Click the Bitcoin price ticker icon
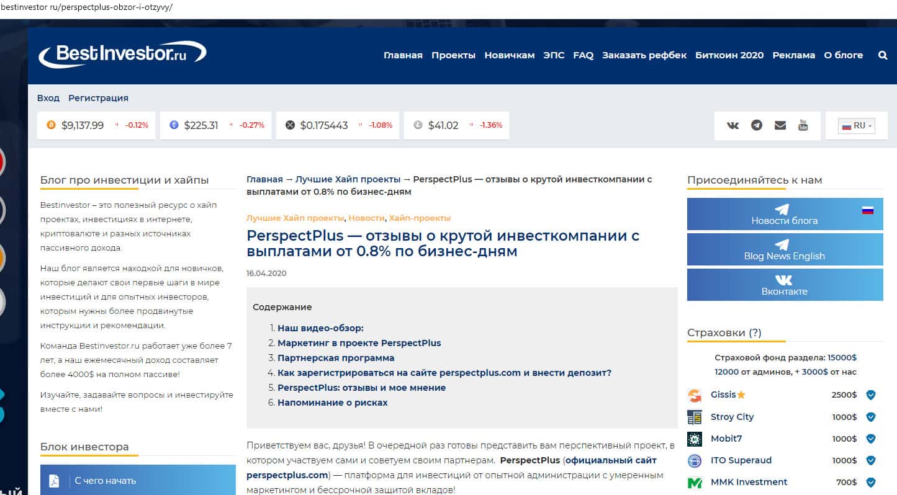The height and width of the screenshot is (495, 897). (x=51, y=125)
